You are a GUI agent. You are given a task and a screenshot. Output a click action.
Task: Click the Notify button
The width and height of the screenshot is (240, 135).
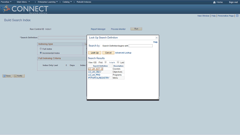tap(19, 76)
